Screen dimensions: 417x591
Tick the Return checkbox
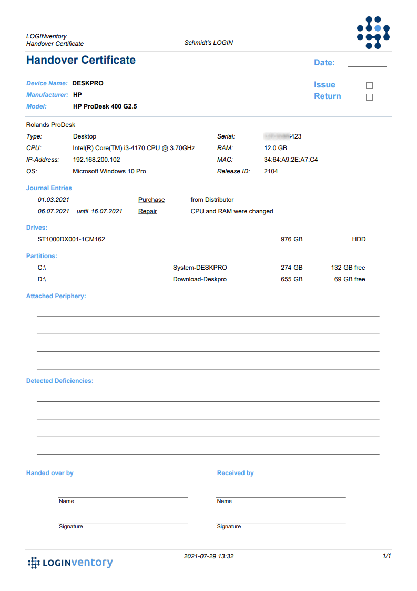pos(369,97)
